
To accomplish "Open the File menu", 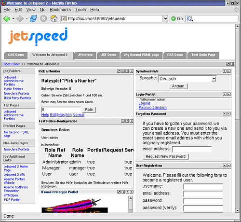I will click(7, 10).
